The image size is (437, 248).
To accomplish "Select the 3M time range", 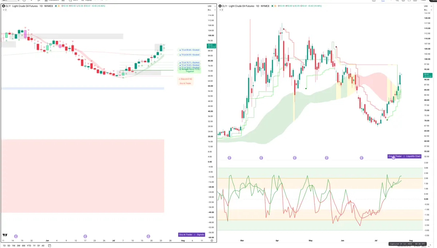I will click(x=19, y=246).
